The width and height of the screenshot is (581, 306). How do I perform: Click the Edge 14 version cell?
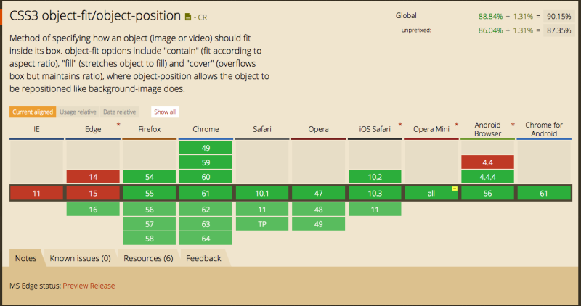coord(93,177)
